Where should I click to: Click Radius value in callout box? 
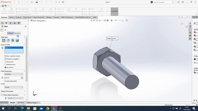click(115, 39)
